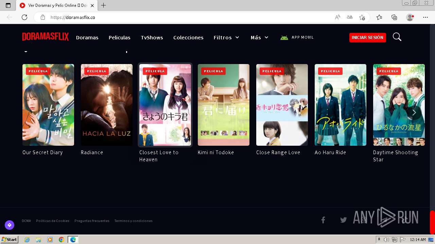
Task: Click the Ao Haru Ride title text
Action: tap(330, 152)
